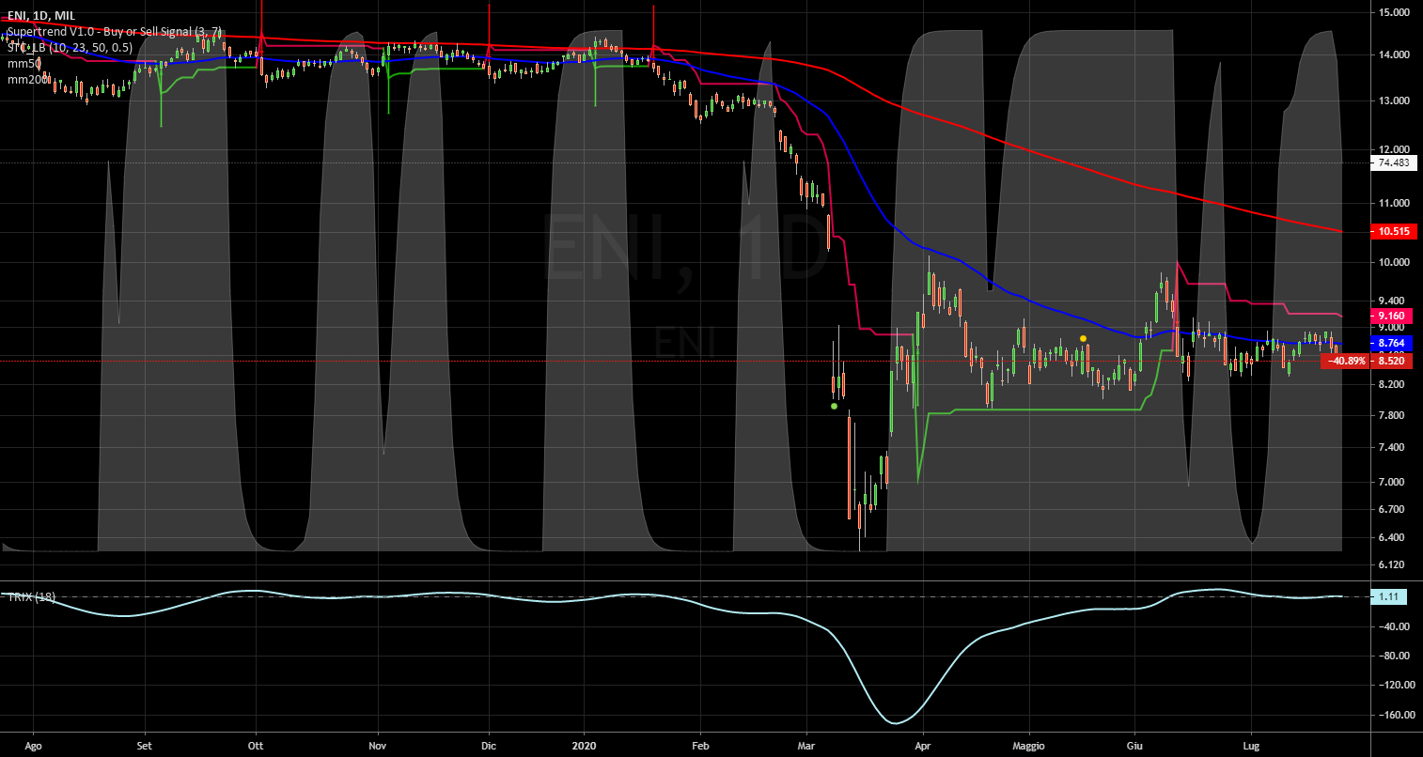This screenshot has height=757, width=1423.
Task: Click the 6.400 price axis tick
Action: [1393, 537]
